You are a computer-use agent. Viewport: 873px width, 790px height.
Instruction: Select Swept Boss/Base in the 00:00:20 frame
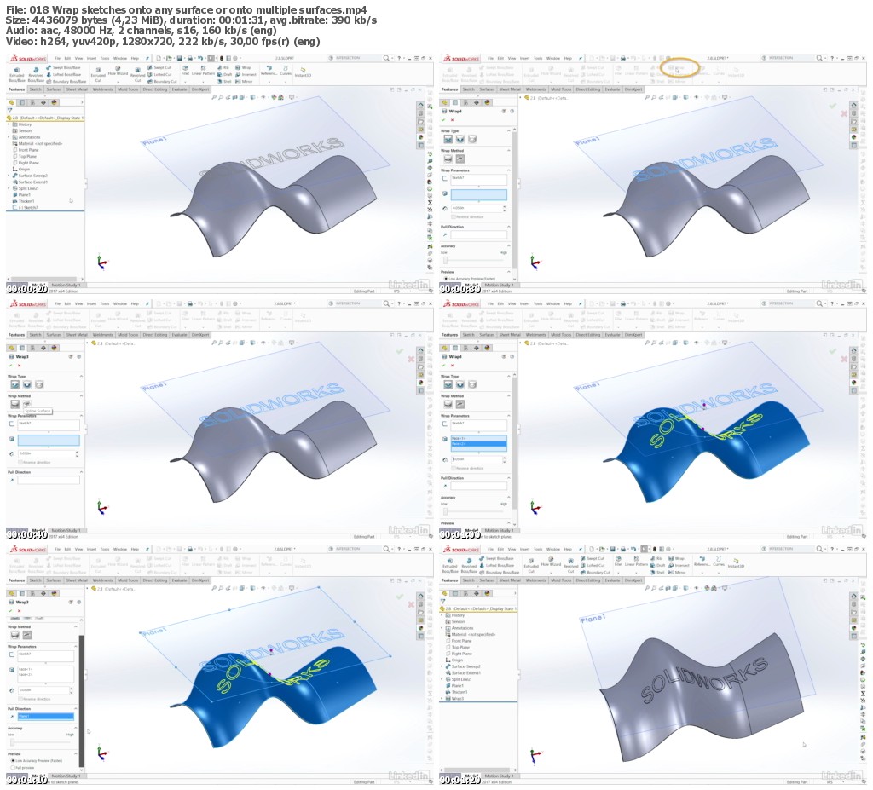pos(64,67)
